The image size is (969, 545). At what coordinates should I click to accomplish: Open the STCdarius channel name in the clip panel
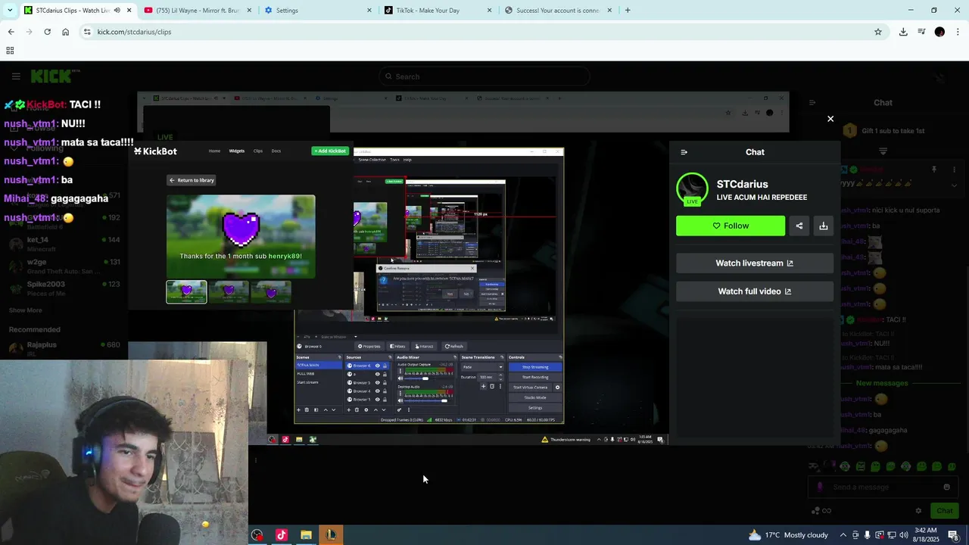coord(743,184)
